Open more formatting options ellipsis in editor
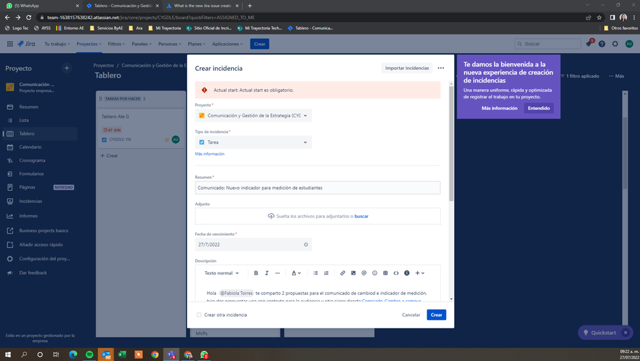The image size is (640, 361). (277, 273)
